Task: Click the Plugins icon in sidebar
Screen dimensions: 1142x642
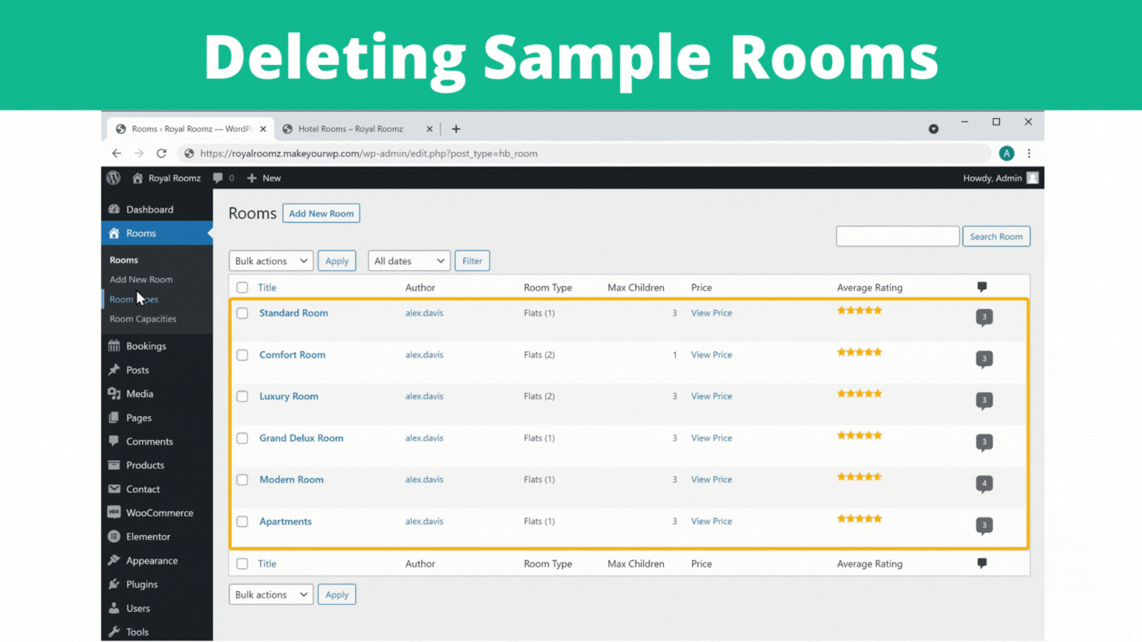Action: 114,584
